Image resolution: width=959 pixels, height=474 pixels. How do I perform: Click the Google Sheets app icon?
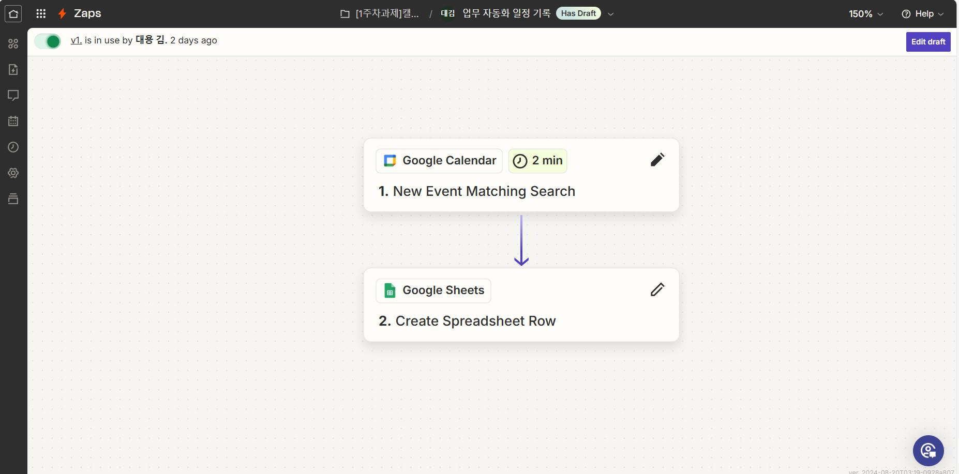pyautogui.click(x=390, y=290)
